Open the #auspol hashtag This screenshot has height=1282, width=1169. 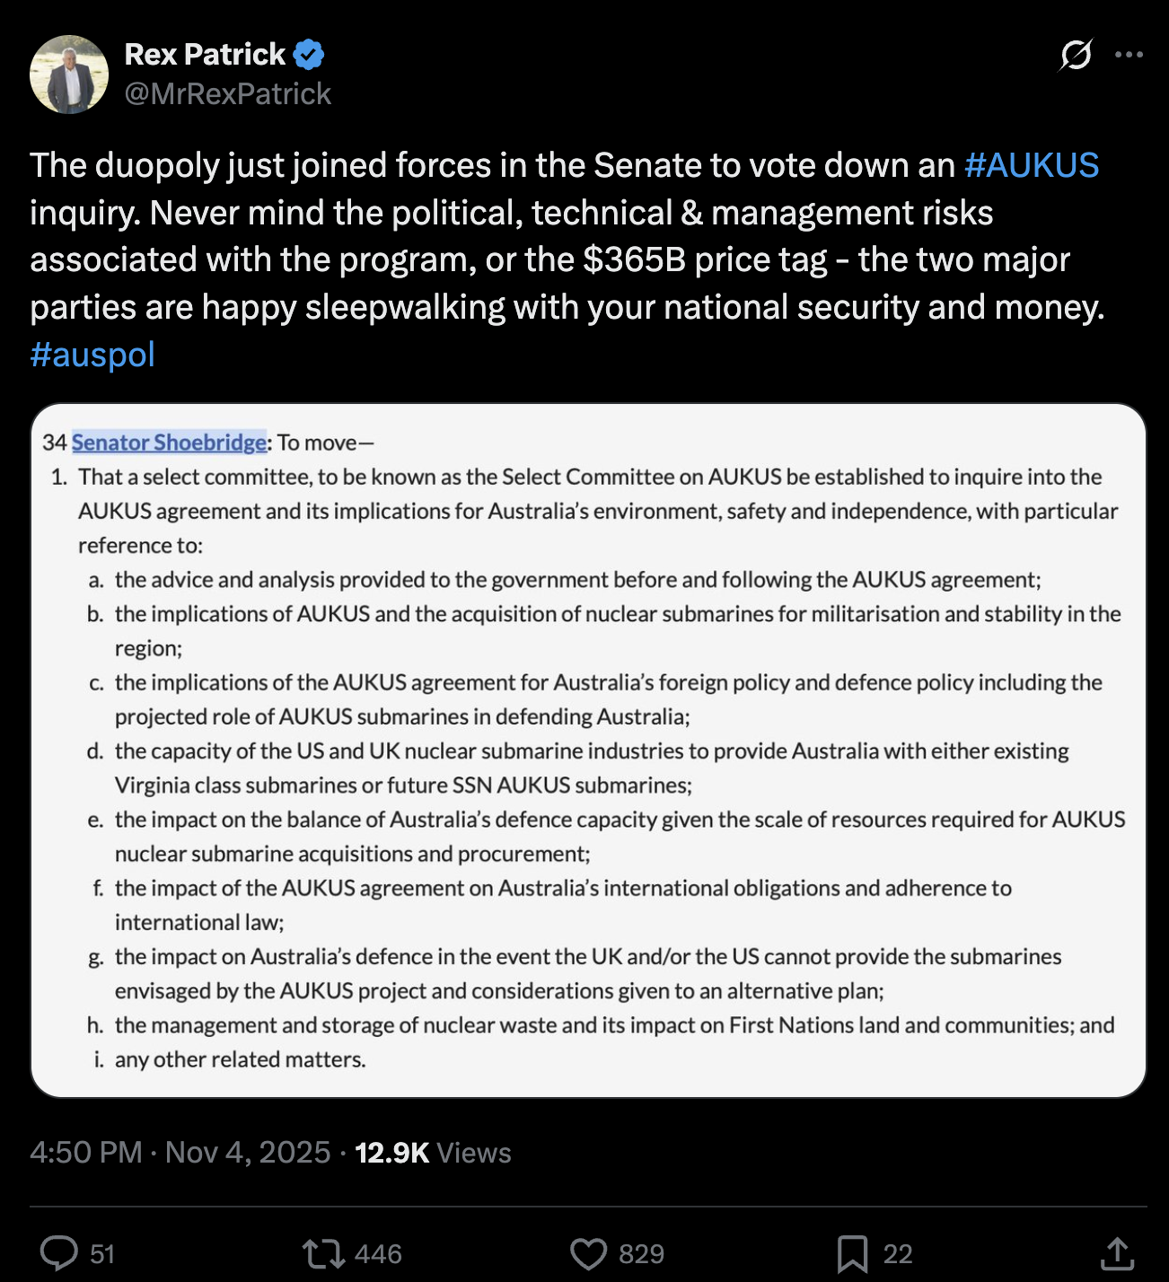(x=92, y=355)
